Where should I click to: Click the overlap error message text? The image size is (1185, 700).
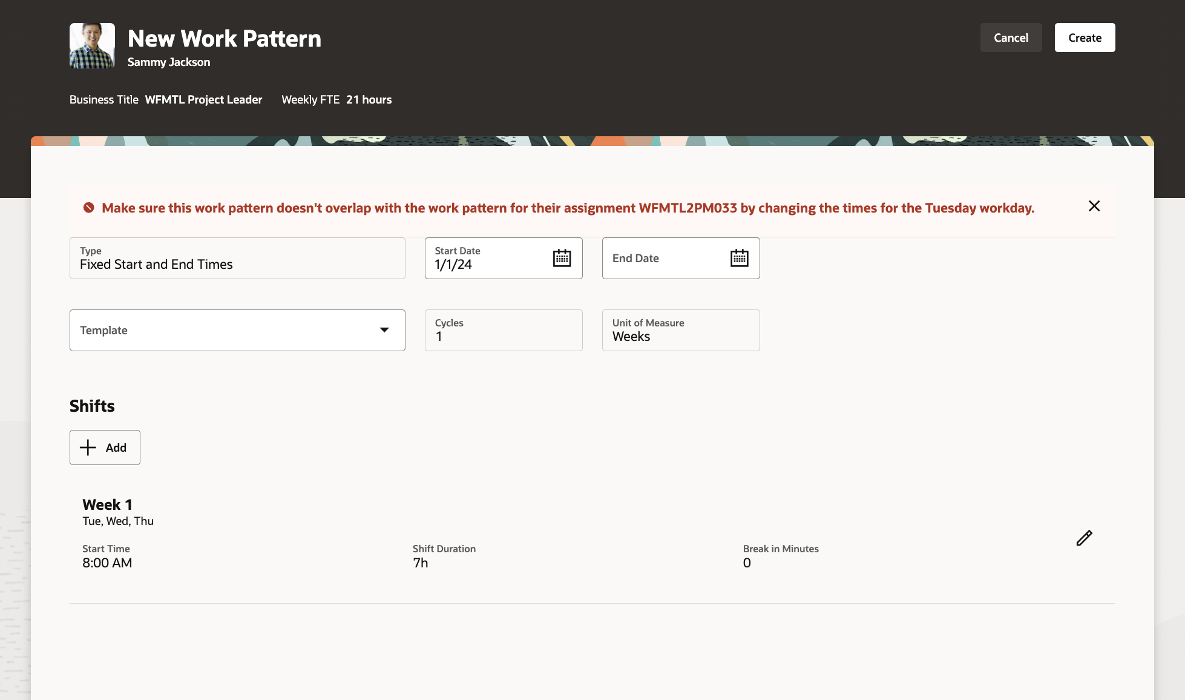point(568,208)
